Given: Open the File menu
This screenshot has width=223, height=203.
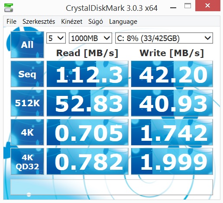Looking at the screenshot, I should [11, 22].
